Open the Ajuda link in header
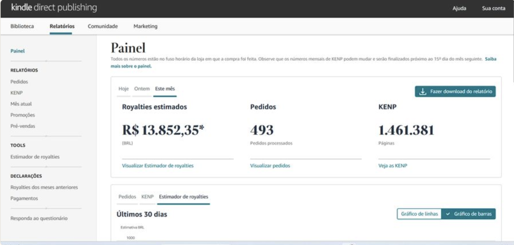 pyautogui.click(x=459, y=8)
